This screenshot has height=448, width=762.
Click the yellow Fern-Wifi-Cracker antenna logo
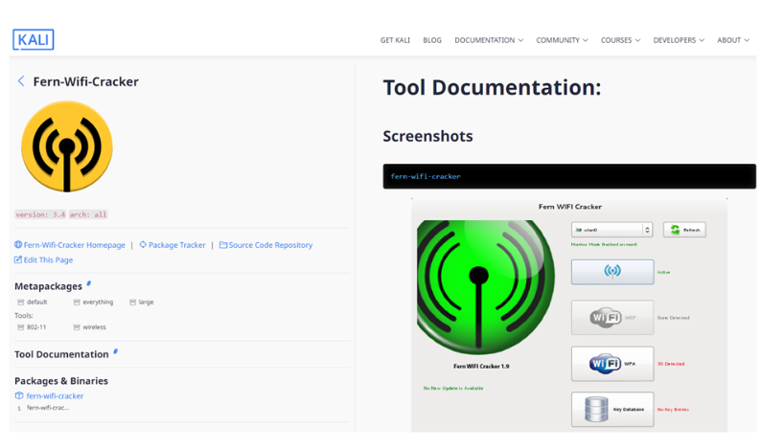pos(67,146)
